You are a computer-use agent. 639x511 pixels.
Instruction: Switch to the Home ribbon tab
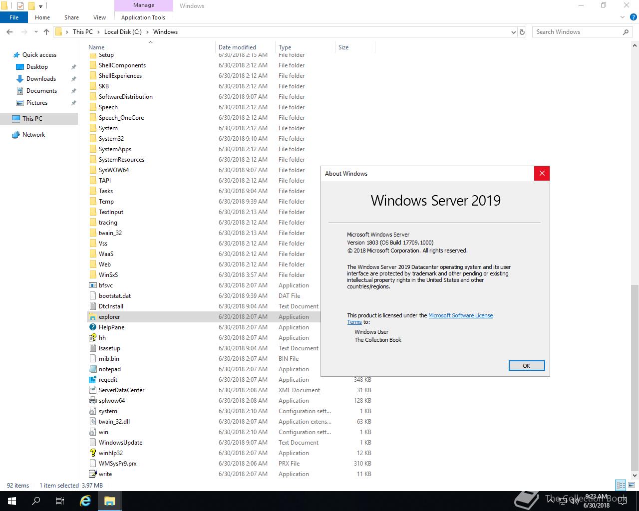(x=42, y=17)
